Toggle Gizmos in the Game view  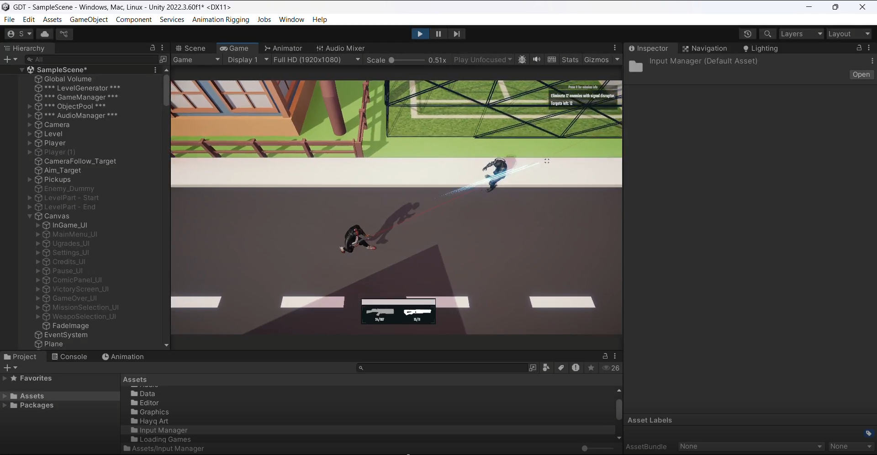(x=597, y=60)
